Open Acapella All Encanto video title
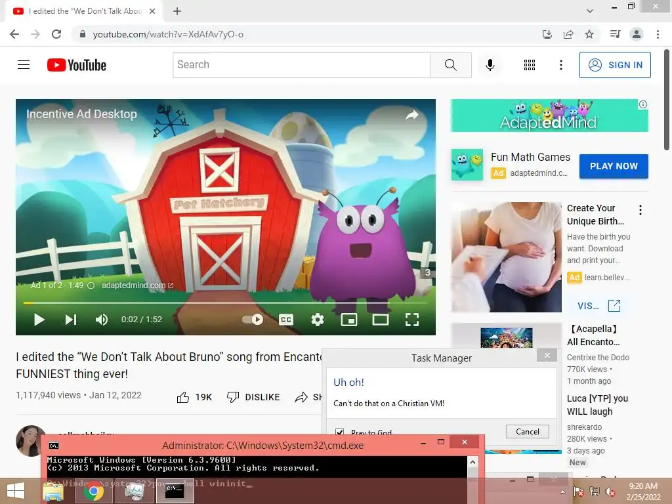 tap(593, 335)
